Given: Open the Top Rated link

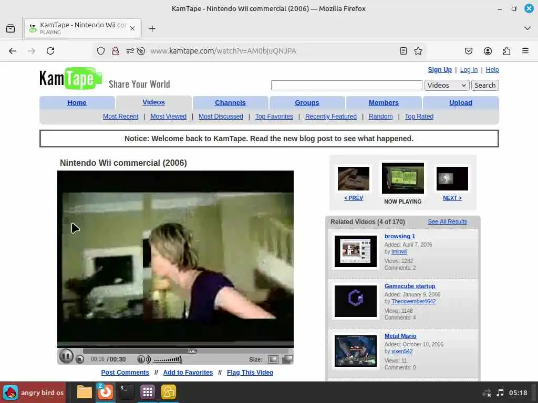Looking at the screenshot, I should click(x=419, y=116).
